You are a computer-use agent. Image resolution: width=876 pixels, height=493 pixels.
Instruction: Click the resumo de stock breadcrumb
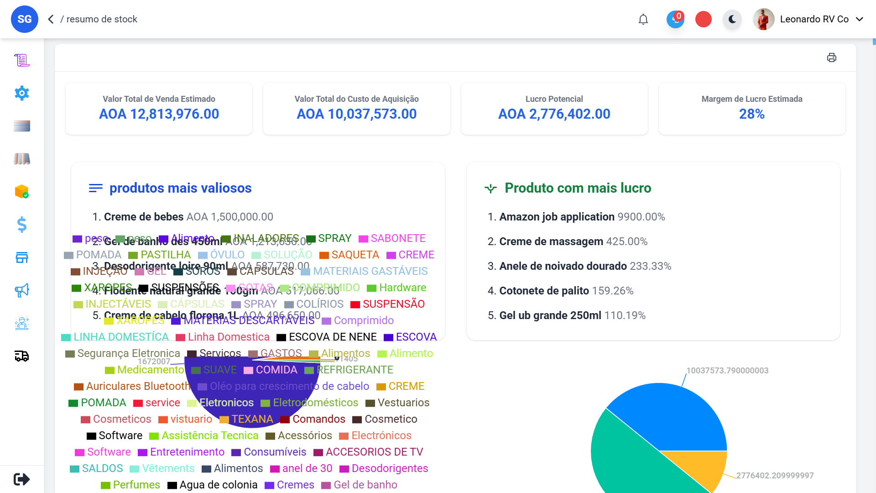pyautogui.click(x=102, y=19)
